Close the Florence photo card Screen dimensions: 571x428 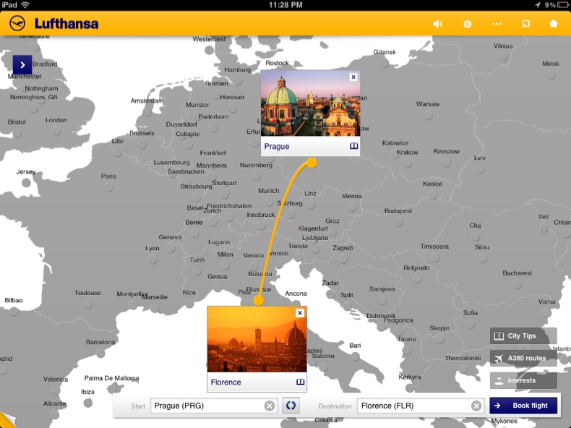300,313
